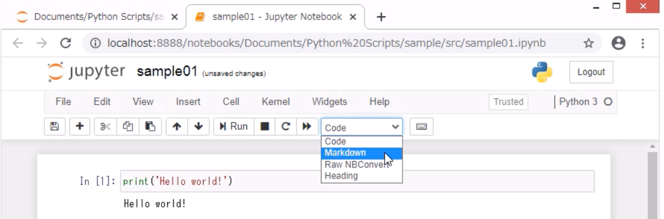Screen dimensions: 664x219
Task: Click the unsaved changes status text
Action: coord(234,74)
